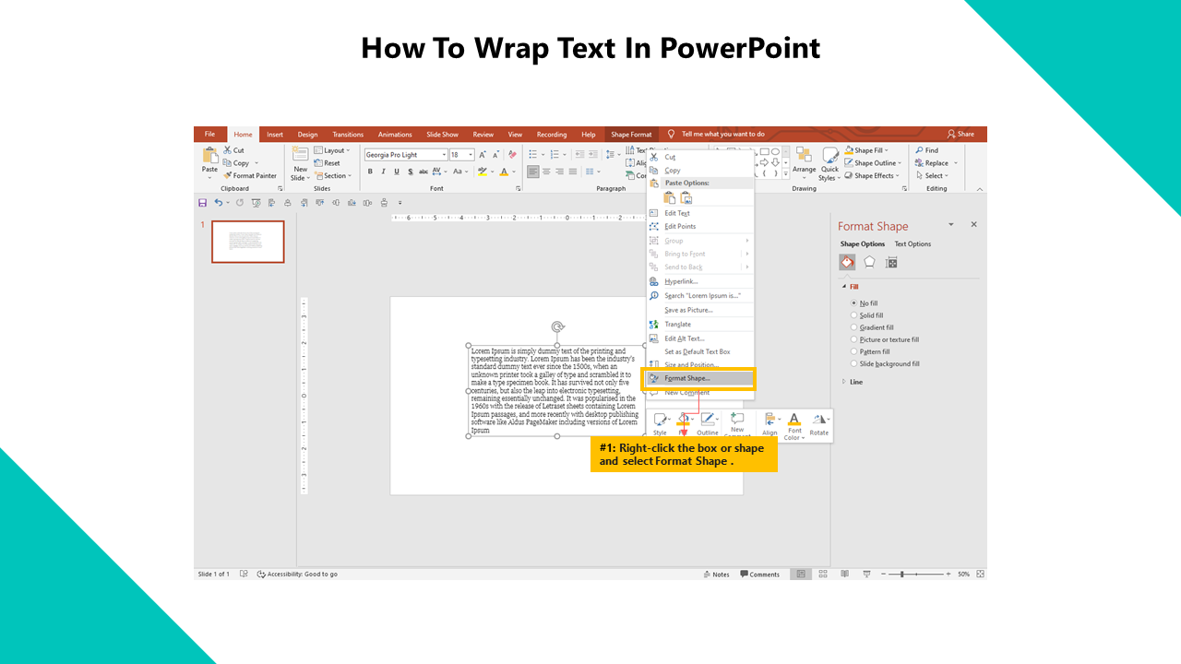Open the Fill & Line icon in Format Shape
This screenshot has height=664, width=1181.
click(847, 263)
